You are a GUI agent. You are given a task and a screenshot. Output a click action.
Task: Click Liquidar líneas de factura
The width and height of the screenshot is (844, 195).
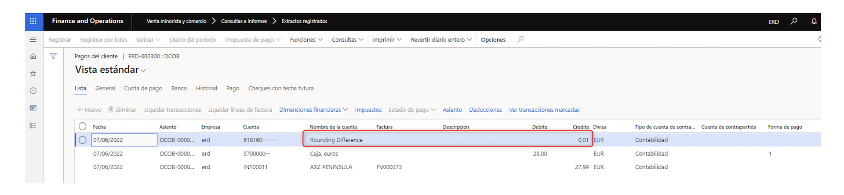(240, 110)
